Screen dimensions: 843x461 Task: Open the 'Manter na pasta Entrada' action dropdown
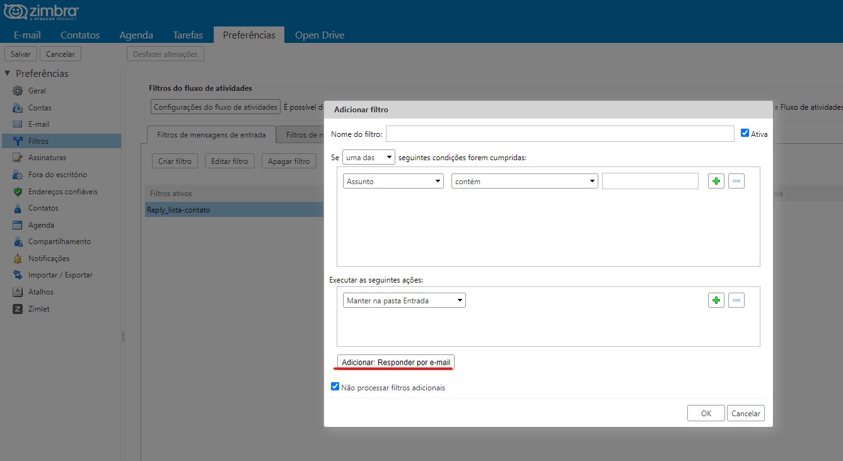coord(404,301)
